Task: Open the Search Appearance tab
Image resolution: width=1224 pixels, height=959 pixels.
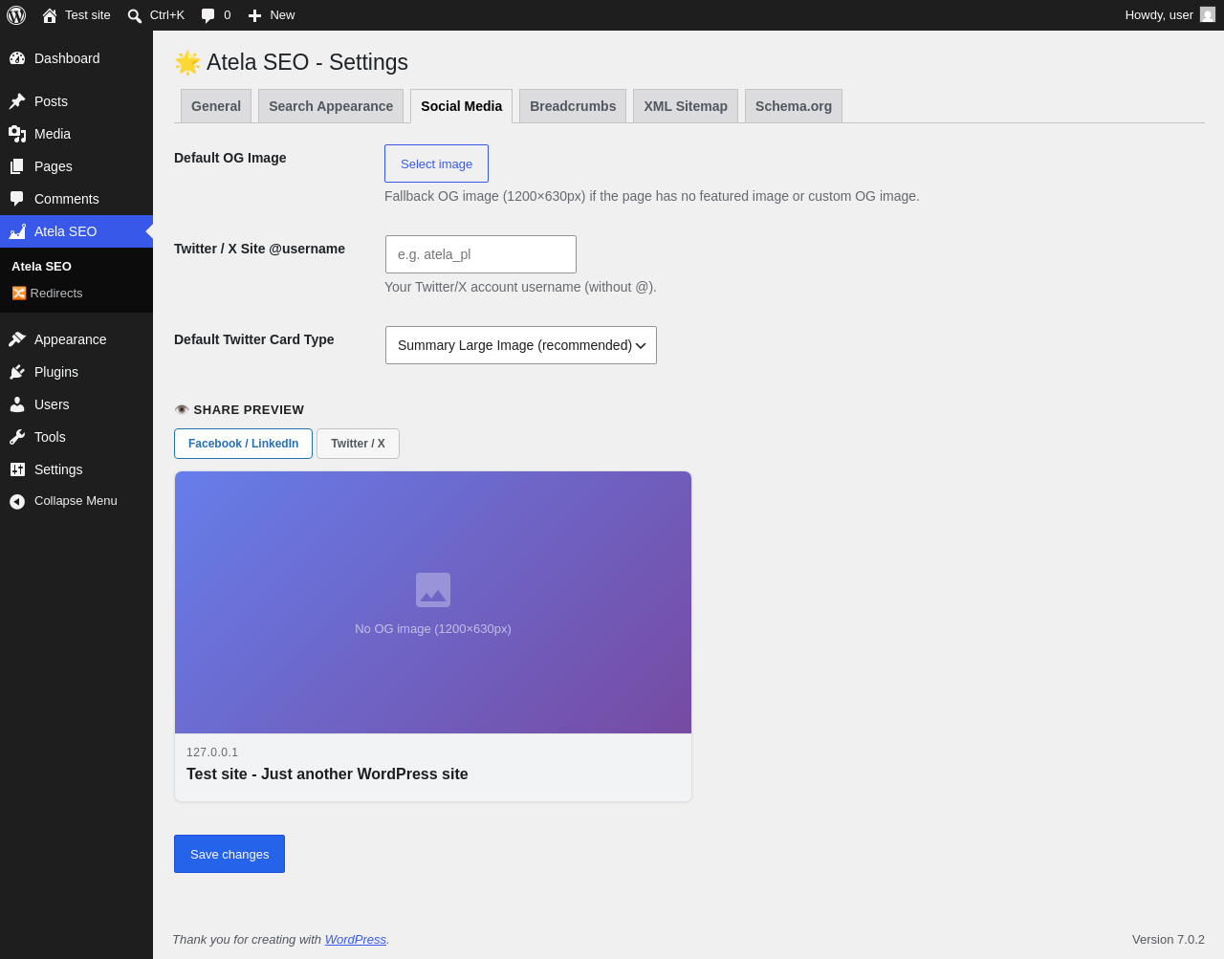Action: [x=331, y=106]
